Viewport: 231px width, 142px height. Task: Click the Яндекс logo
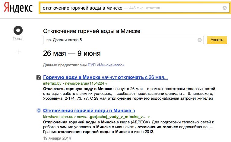pyautogui.click(x=19, y=8)
